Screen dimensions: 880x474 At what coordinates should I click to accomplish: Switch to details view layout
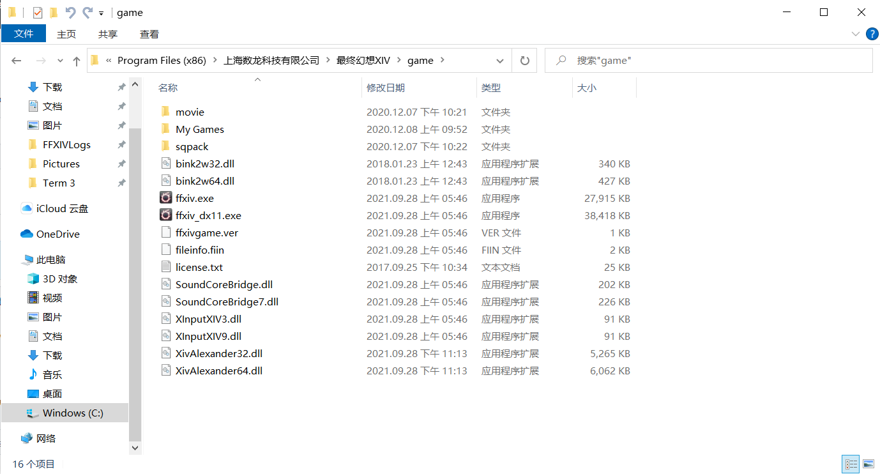point(851,464)
